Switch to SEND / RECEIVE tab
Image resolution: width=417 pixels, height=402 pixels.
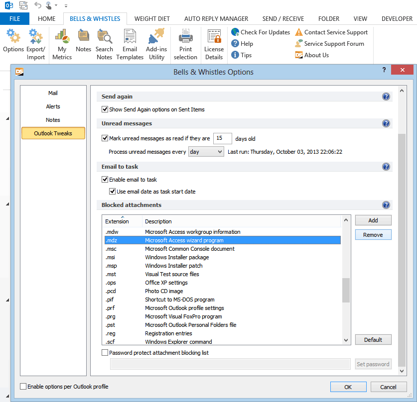(283, 18)
